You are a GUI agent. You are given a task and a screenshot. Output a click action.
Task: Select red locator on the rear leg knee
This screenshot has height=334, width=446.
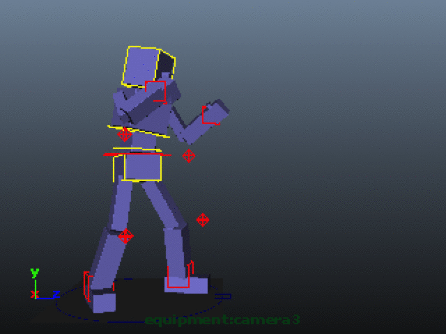coord(125,236)
